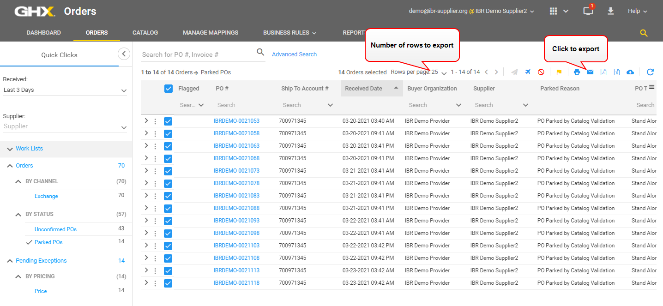The height and width of the screenshot is (306, 663).
Task: Open row menu for IBRDEMO-0021053
Action: coord(155,121)
